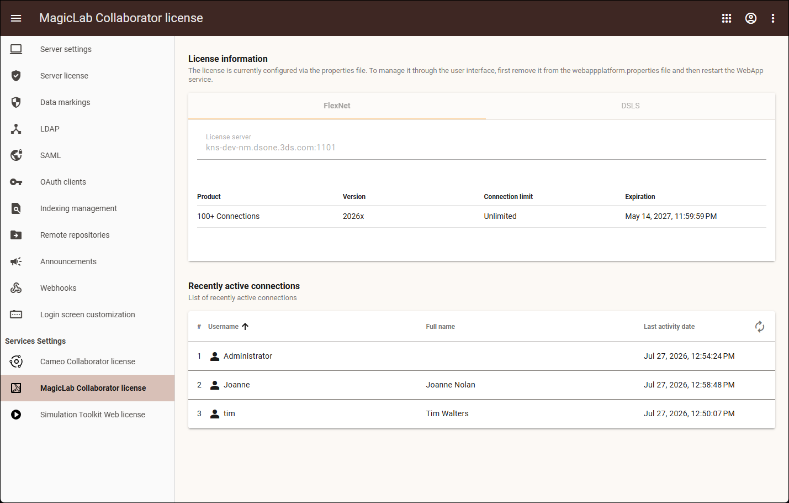The height and width of the screenshot is (503, 789).
Task: Click the Remote repositories folder icon
Action: (x=16, y=235)
